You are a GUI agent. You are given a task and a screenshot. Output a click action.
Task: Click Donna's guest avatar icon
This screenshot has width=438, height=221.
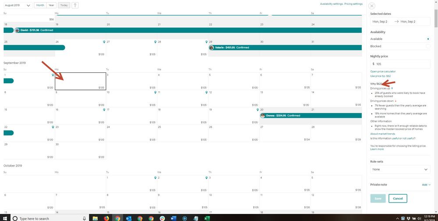263,116
